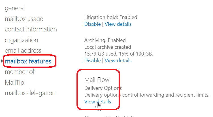
Task: Open the email address section
Action: coord(23,51)
